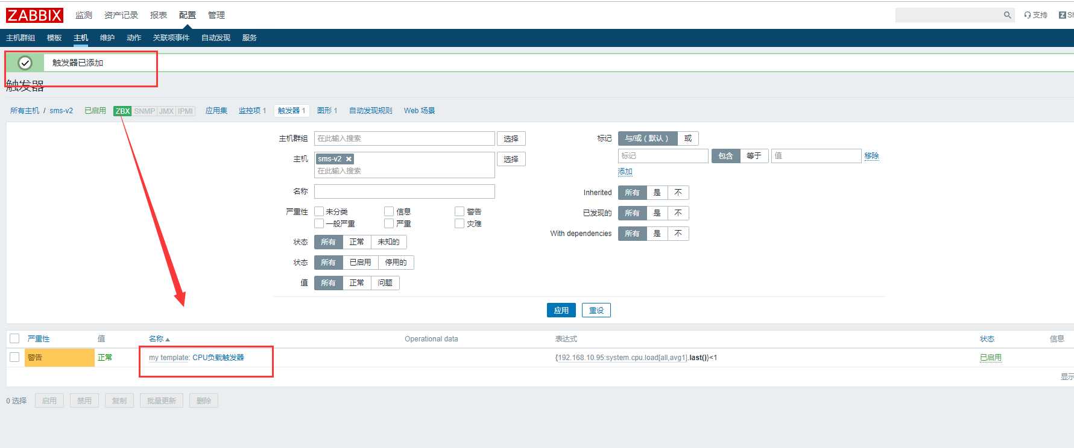
Task: Click the 移除 tag link
Action: click(871, 156)
